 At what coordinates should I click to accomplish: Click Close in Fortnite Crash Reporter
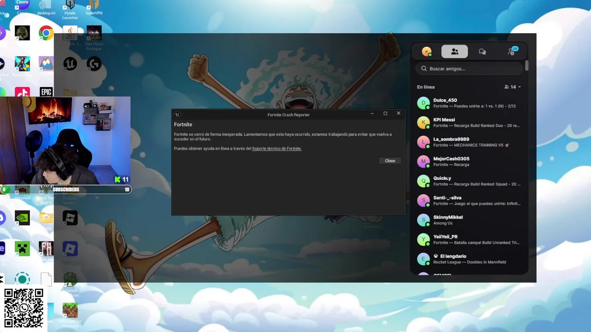[x=390, y=160]
